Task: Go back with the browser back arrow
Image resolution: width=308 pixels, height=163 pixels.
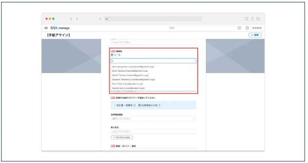Action: pos(71,19)
